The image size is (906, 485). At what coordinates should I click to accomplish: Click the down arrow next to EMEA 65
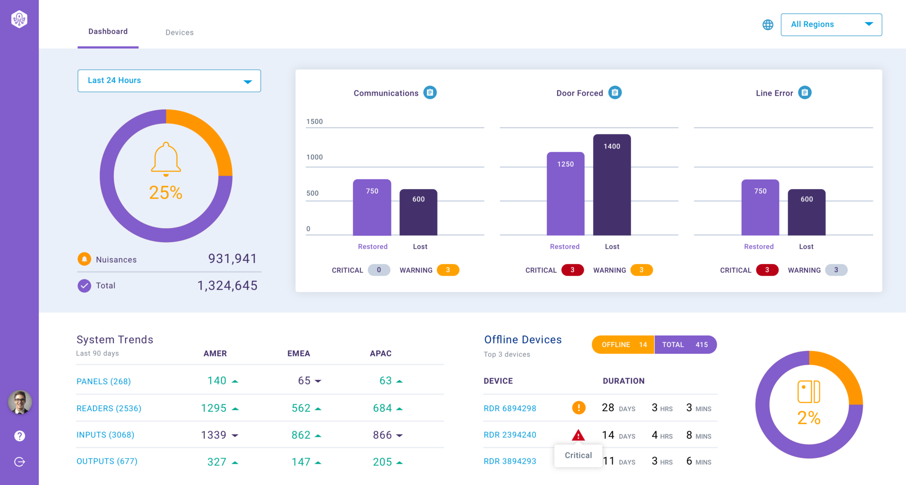click(x=318, y=381)
